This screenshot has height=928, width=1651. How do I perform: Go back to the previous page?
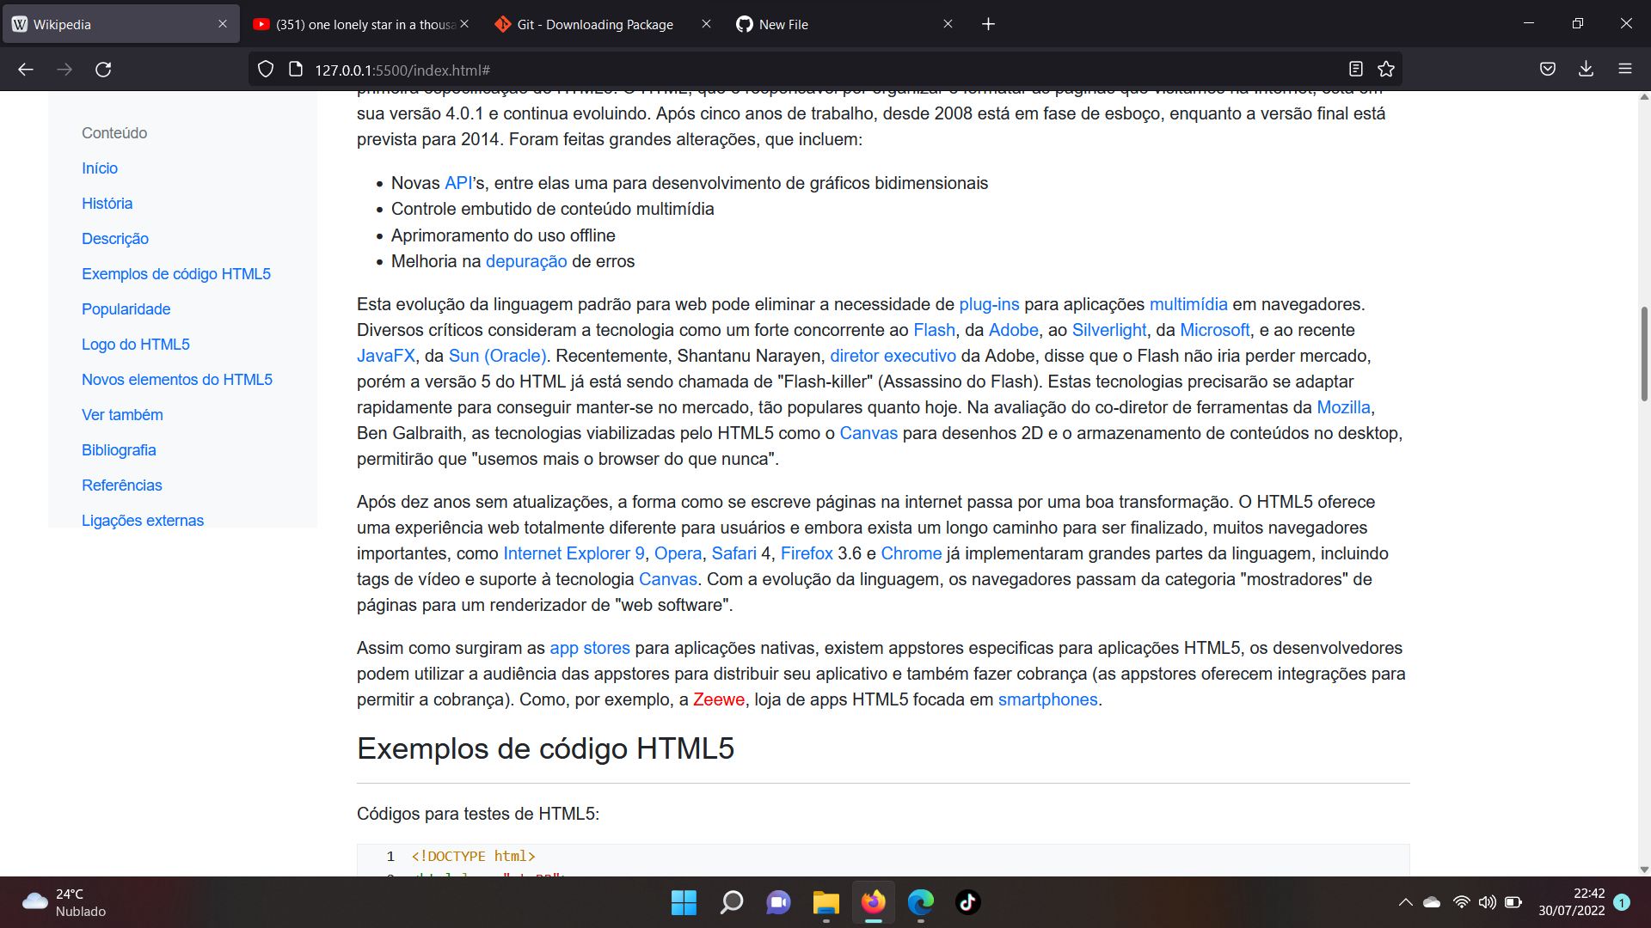pyautogui.click(x=25, y=69)
